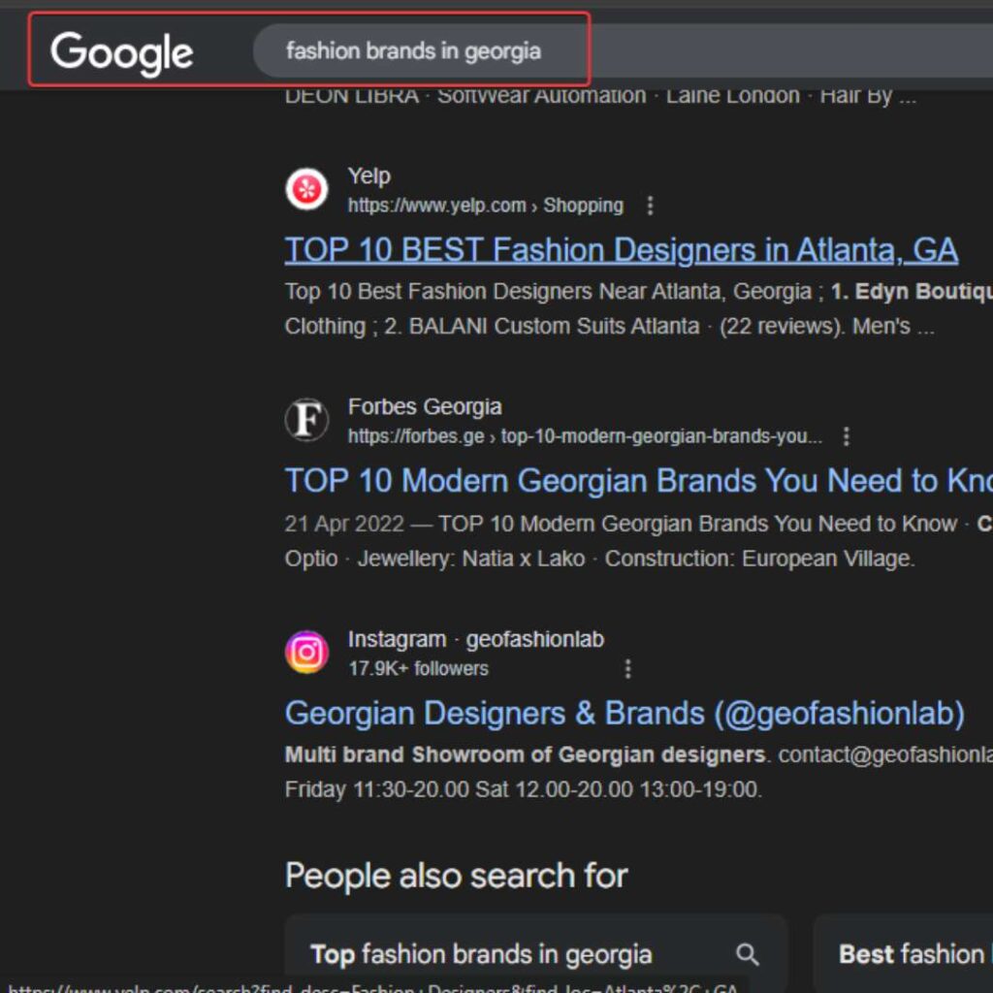Click the 'People also search for' heading
Screen dimensions: 993x993
456,876
